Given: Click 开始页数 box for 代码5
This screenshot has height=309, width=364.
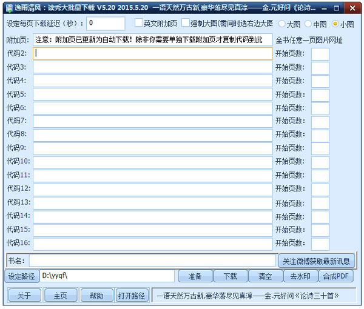Looking at the screenshot, I should point(320,95).
